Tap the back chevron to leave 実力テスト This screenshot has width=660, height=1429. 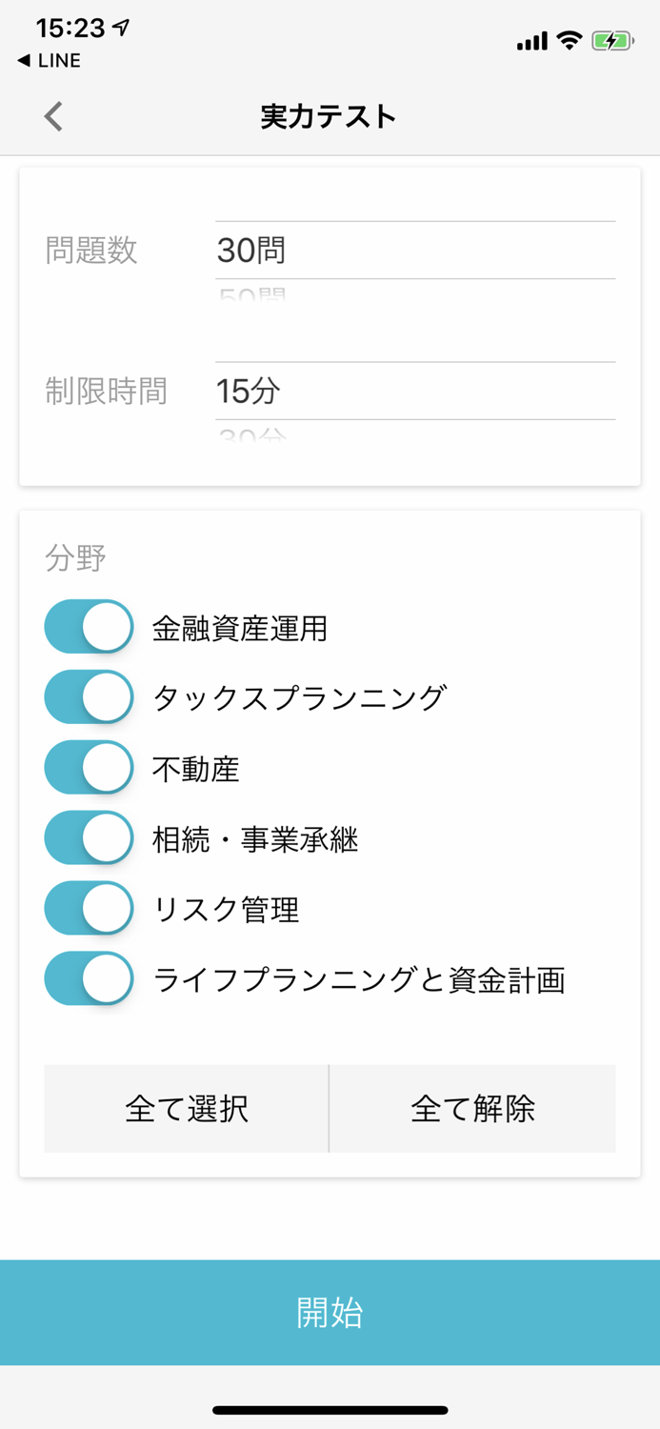52,115
